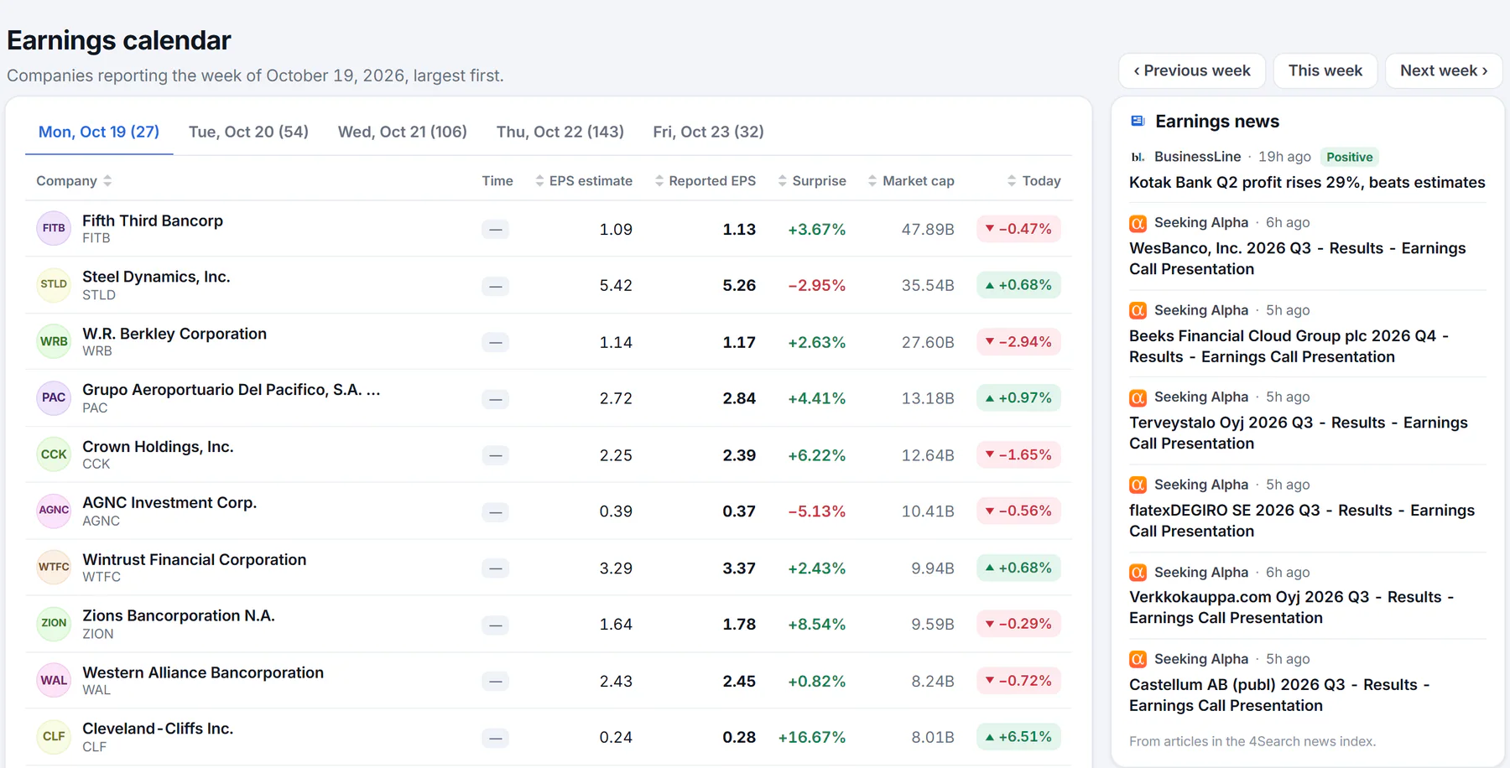This screenshot has width=1510, height=768.
Task: Open Wintrust Financial Corporation company name
Action: (195, 559)
